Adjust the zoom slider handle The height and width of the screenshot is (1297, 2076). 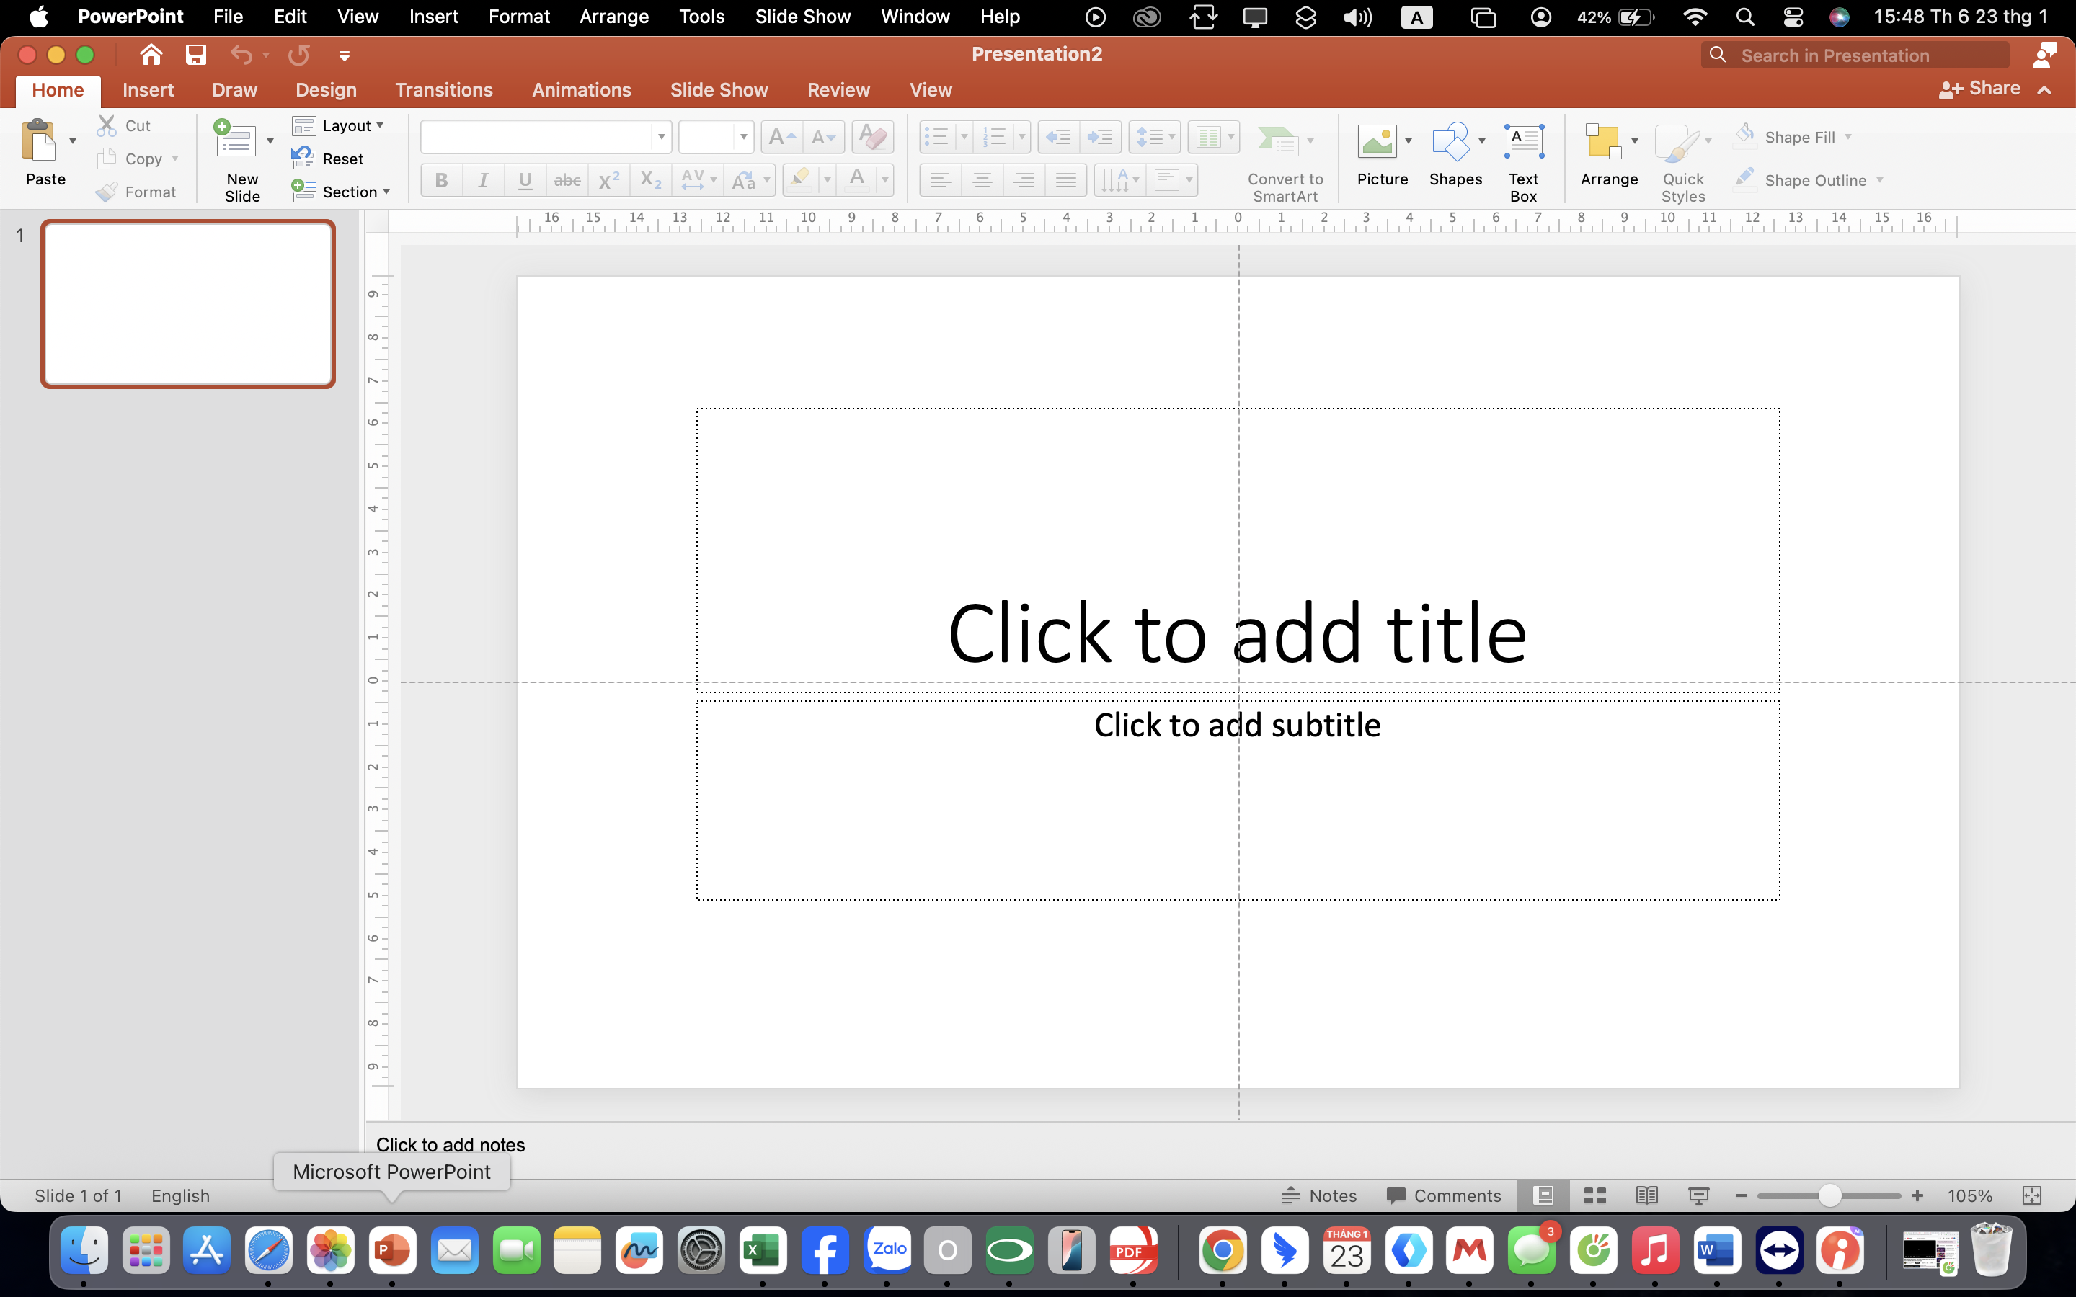click(x=1829, y=1196)
